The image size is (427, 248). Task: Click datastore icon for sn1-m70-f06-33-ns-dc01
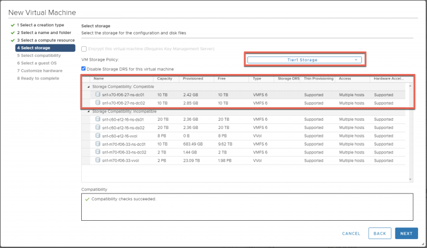(98, 143)
